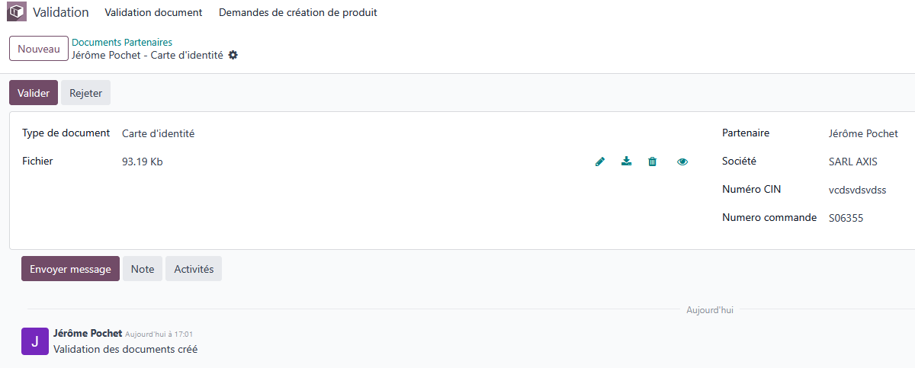Open the Société field SARL AXIS
The width and height of the screenshot is (915, 368).
[x=853, y=162]
